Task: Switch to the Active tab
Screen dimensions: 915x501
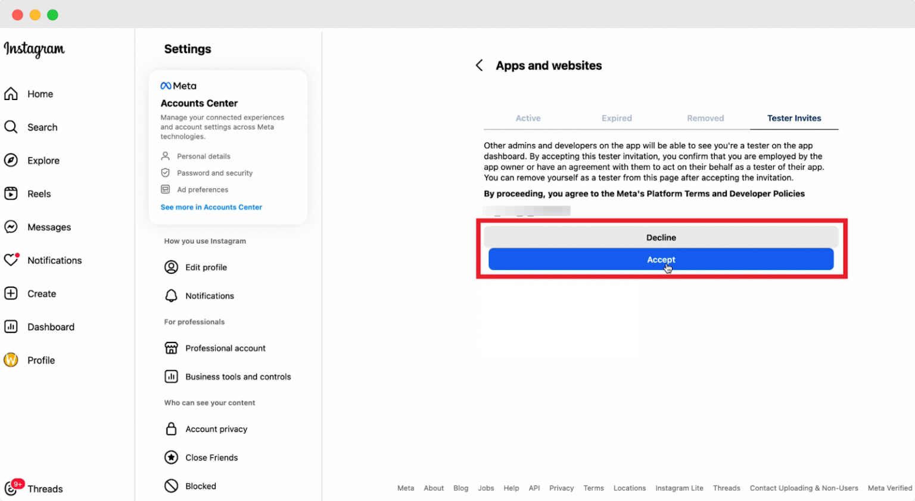Action: [528, 118]
